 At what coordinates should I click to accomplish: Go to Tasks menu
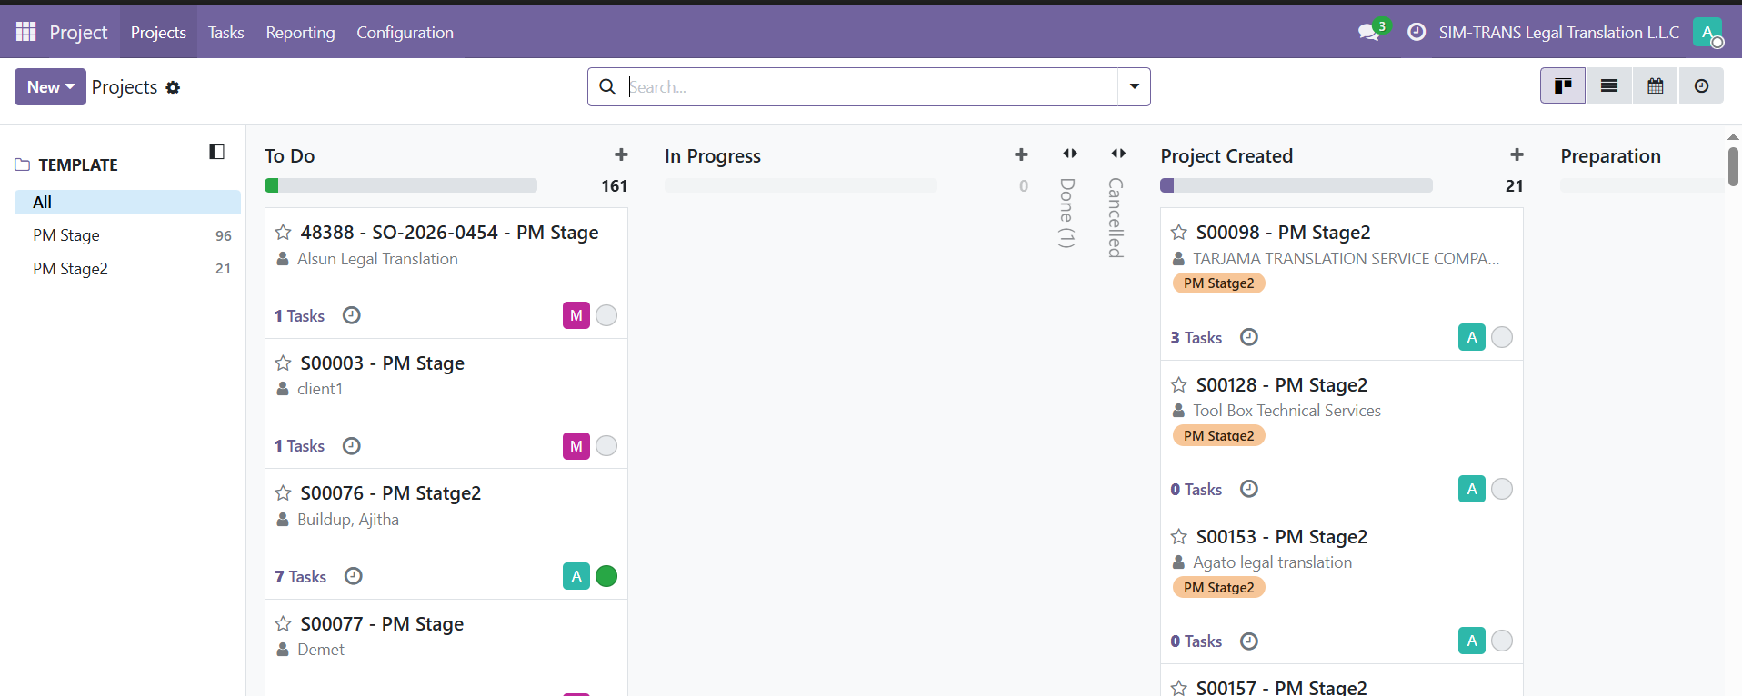pyautogui.click(x=225, y=33)
